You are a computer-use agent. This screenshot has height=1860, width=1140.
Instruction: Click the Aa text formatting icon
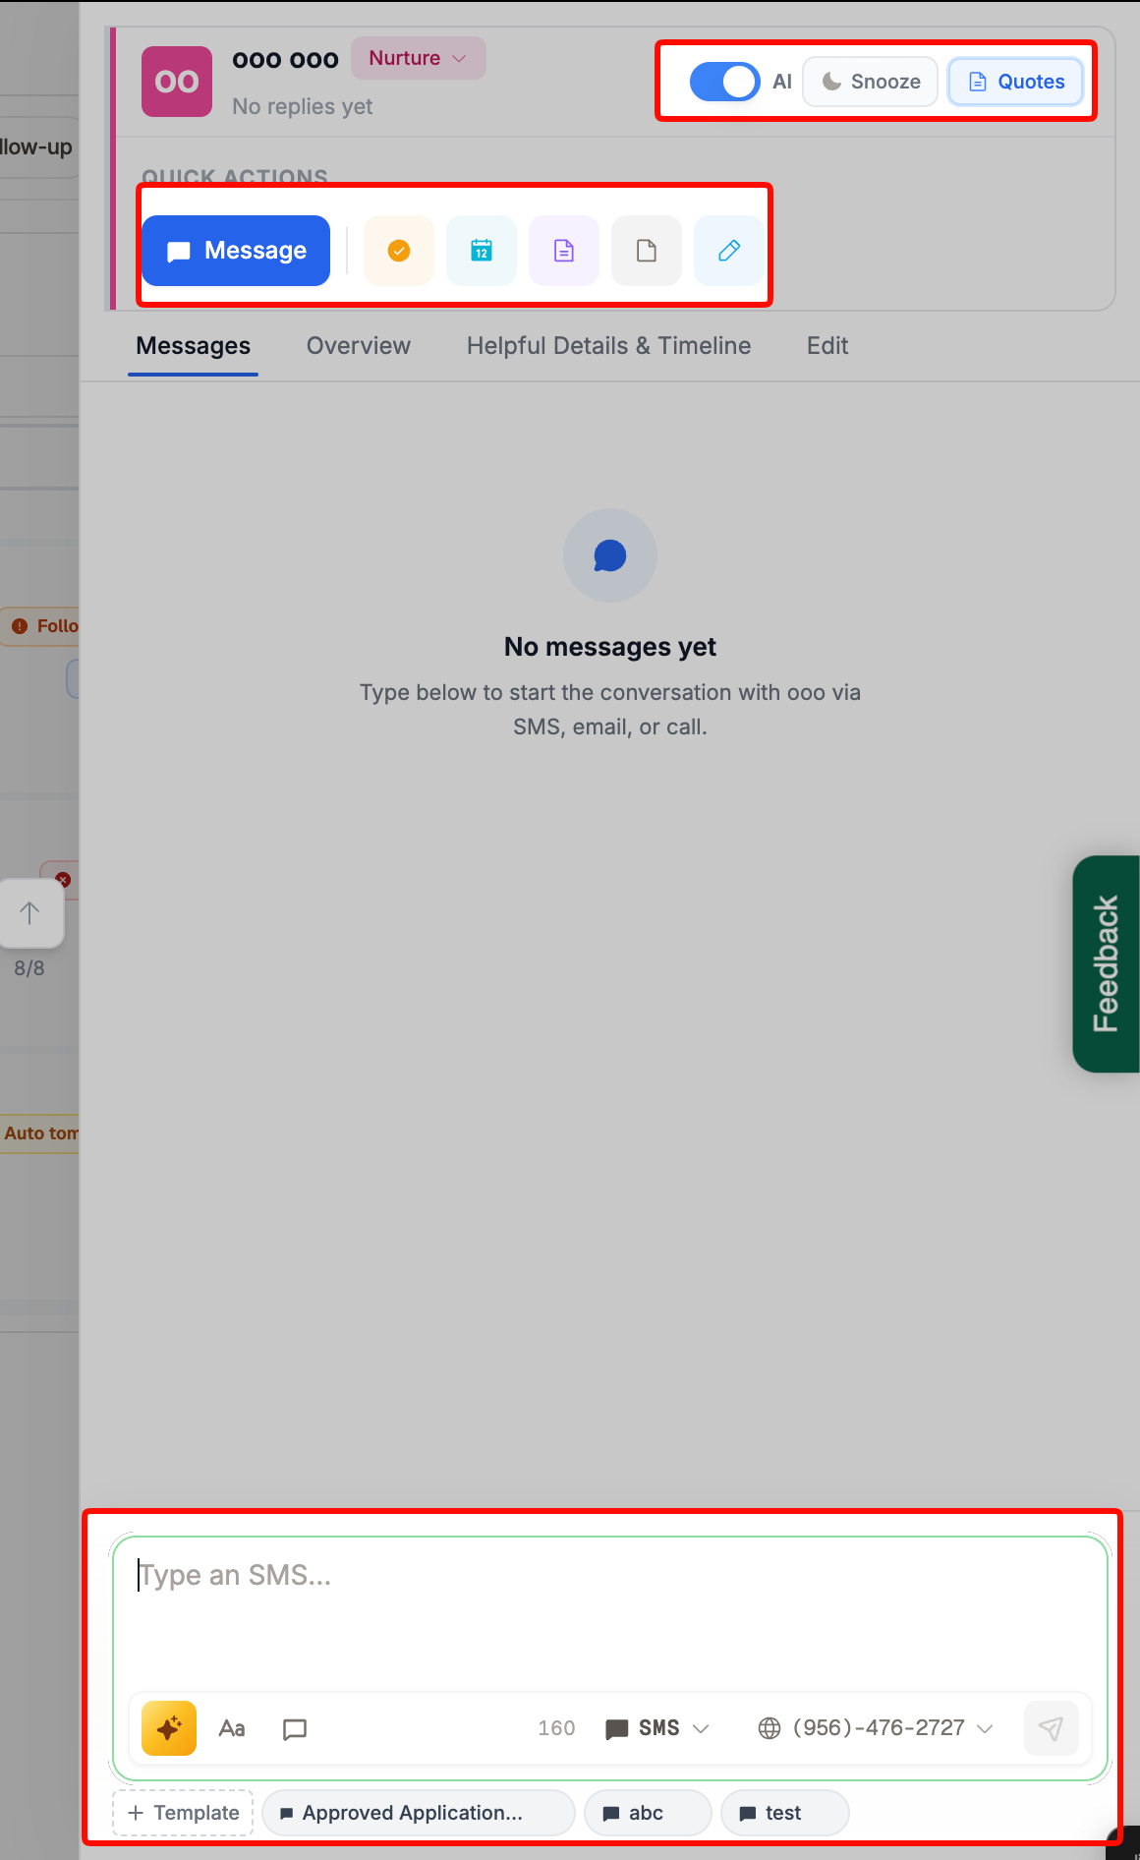tap(232, 1728)
